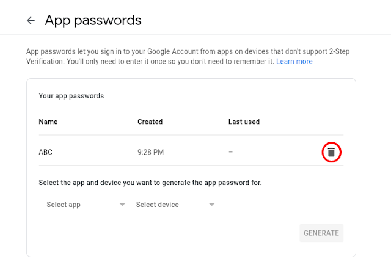Open the Learn more link

coord(294,62)
